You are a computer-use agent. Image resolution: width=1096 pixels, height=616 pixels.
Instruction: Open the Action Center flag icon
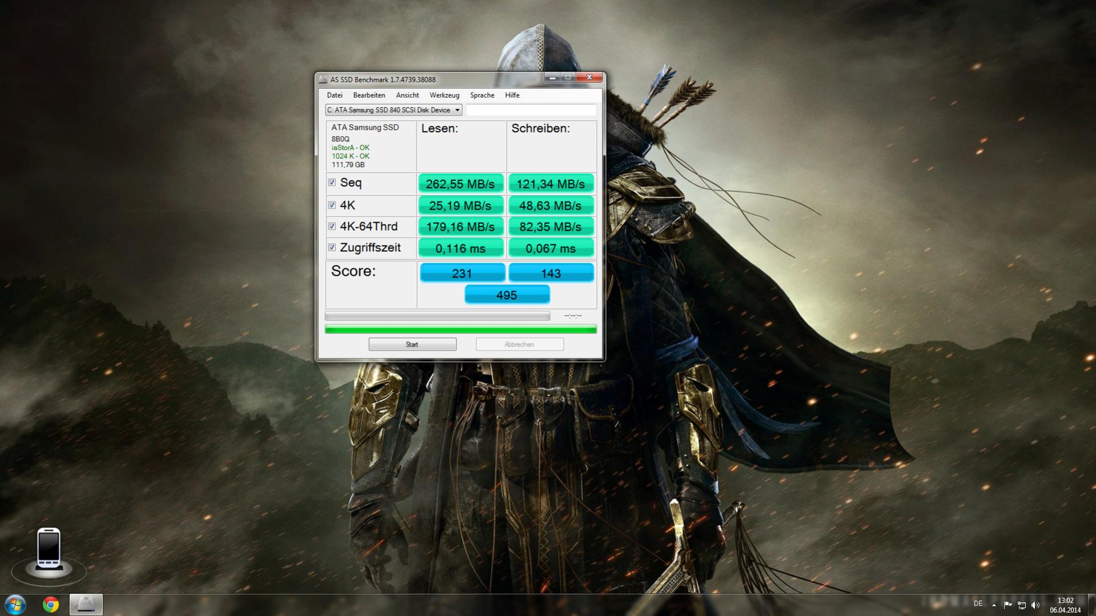(1007, 605)
